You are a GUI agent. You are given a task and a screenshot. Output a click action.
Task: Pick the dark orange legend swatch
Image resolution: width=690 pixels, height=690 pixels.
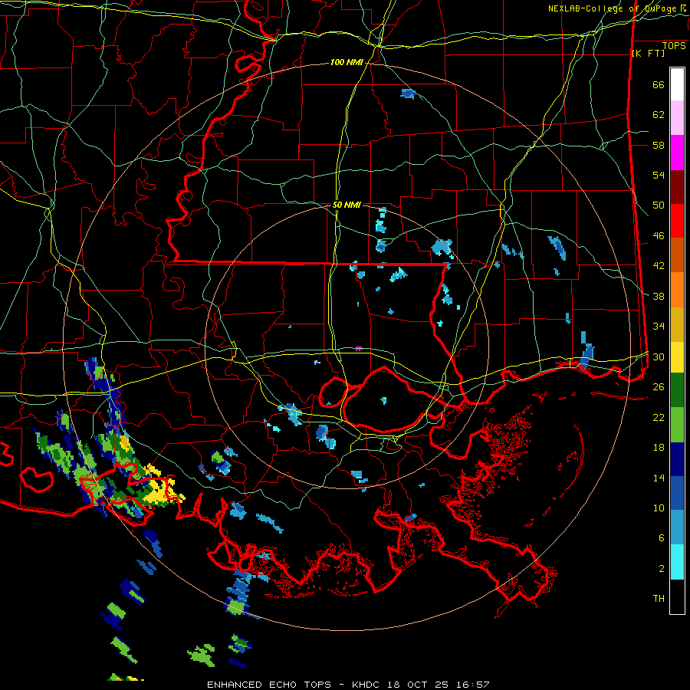tap(677, 255)
